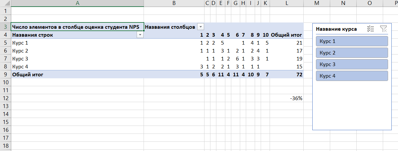This screenshot has height=151, width=398.
Task: Select row 9 header
Action: click(x=5, y=74)
